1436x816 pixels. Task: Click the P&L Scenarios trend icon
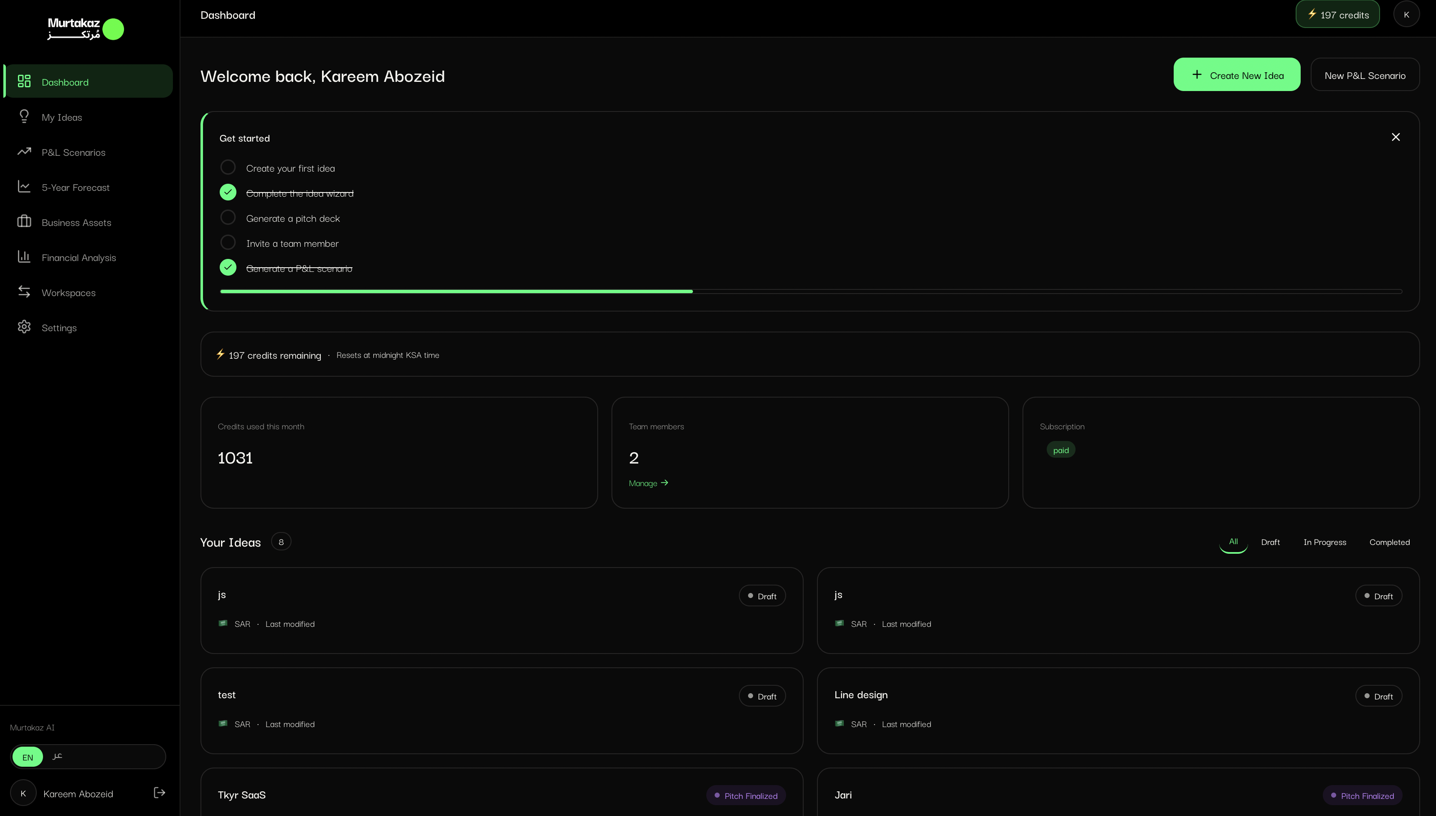24,151
